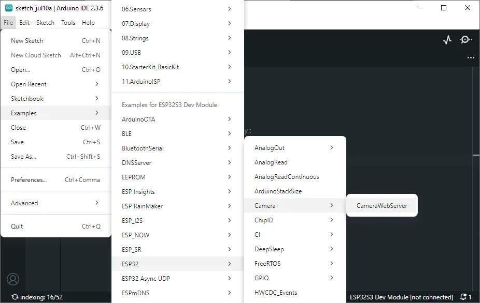Expand BLE examples submenu
480x303 pixels.
click(178, 134)
